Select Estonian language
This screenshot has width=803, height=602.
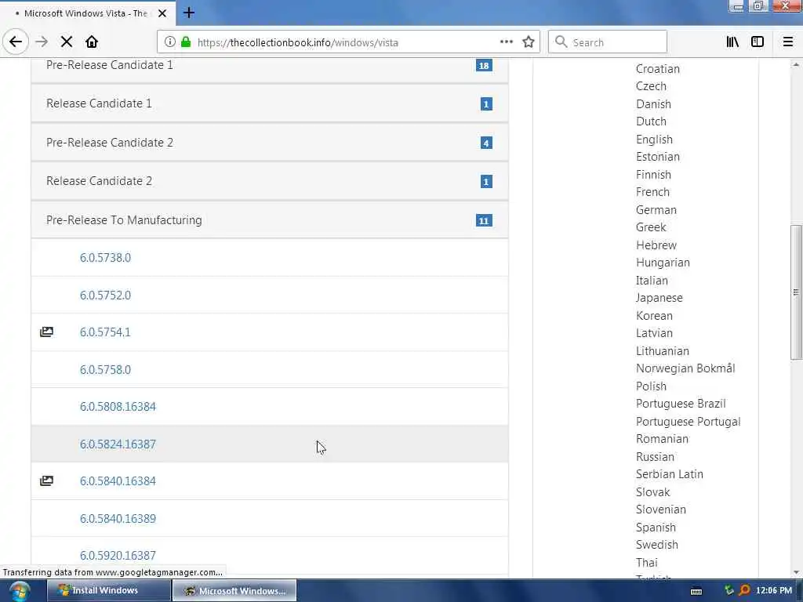click(658, 157)
